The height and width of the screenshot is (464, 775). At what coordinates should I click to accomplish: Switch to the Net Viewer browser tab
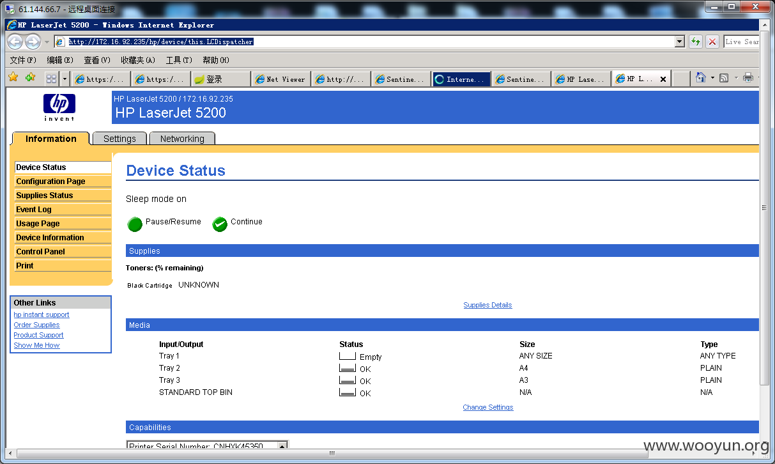point(281,79)
